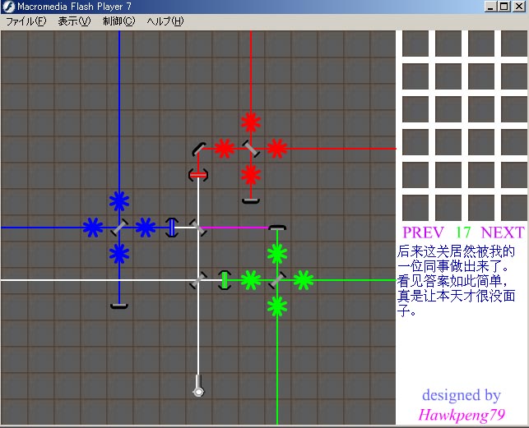Maximize the Flash Player window
This screenshot has height=428, width=529.
504,7
